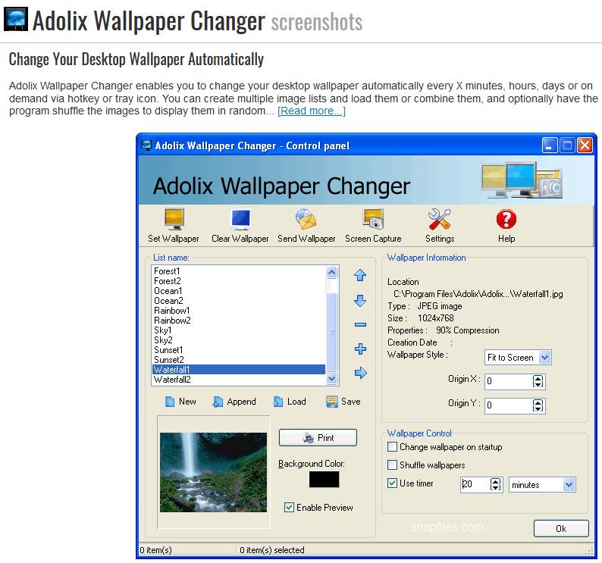
Task: Open the Wallpaper Style Fit to Screen dropdown
Action: pos(545,358)
